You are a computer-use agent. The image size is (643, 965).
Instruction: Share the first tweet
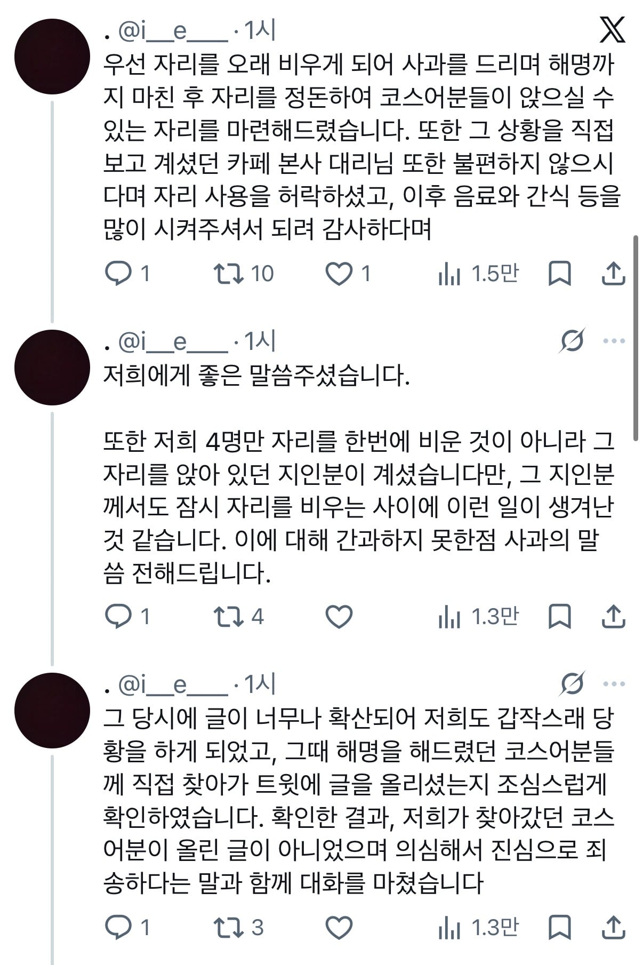(613, 274)
